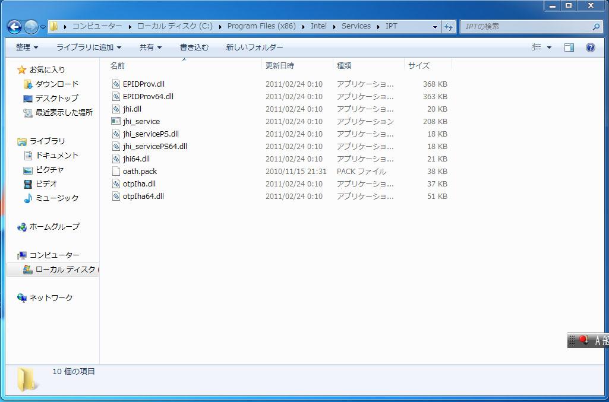This screenshot has height=402, width=609.
Task: Click the Program Files (x86) breadcrumb
Action: pos(261,26)
